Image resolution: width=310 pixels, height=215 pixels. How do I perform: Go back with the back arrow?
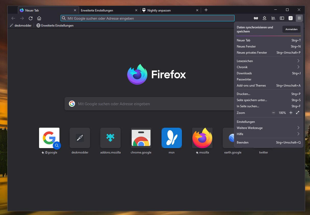pos(13,18)
